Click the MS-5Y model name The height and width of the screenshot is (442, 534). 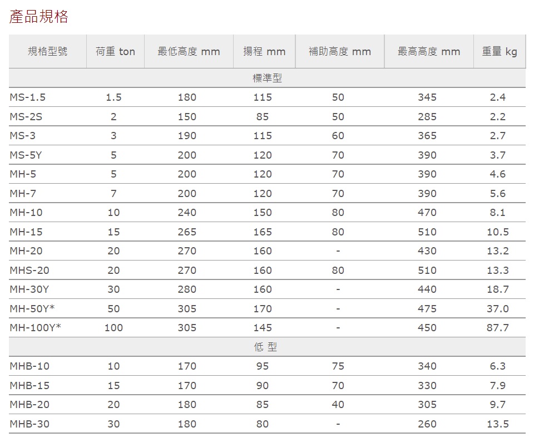26,155
